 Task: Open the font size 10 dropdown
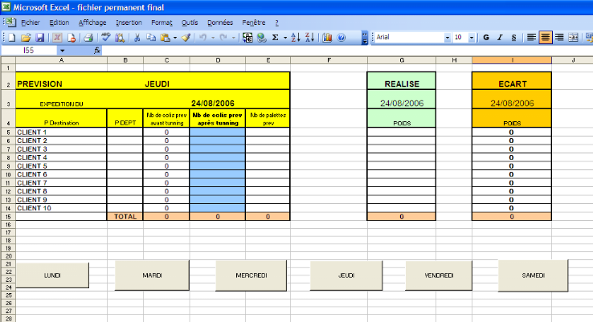point(472,38)
